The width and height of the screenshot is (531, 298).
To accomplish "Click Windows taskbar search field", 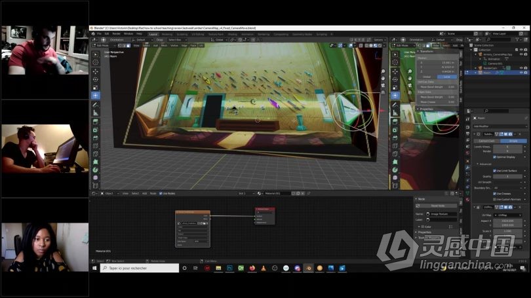I will click(x=140, y=269).
